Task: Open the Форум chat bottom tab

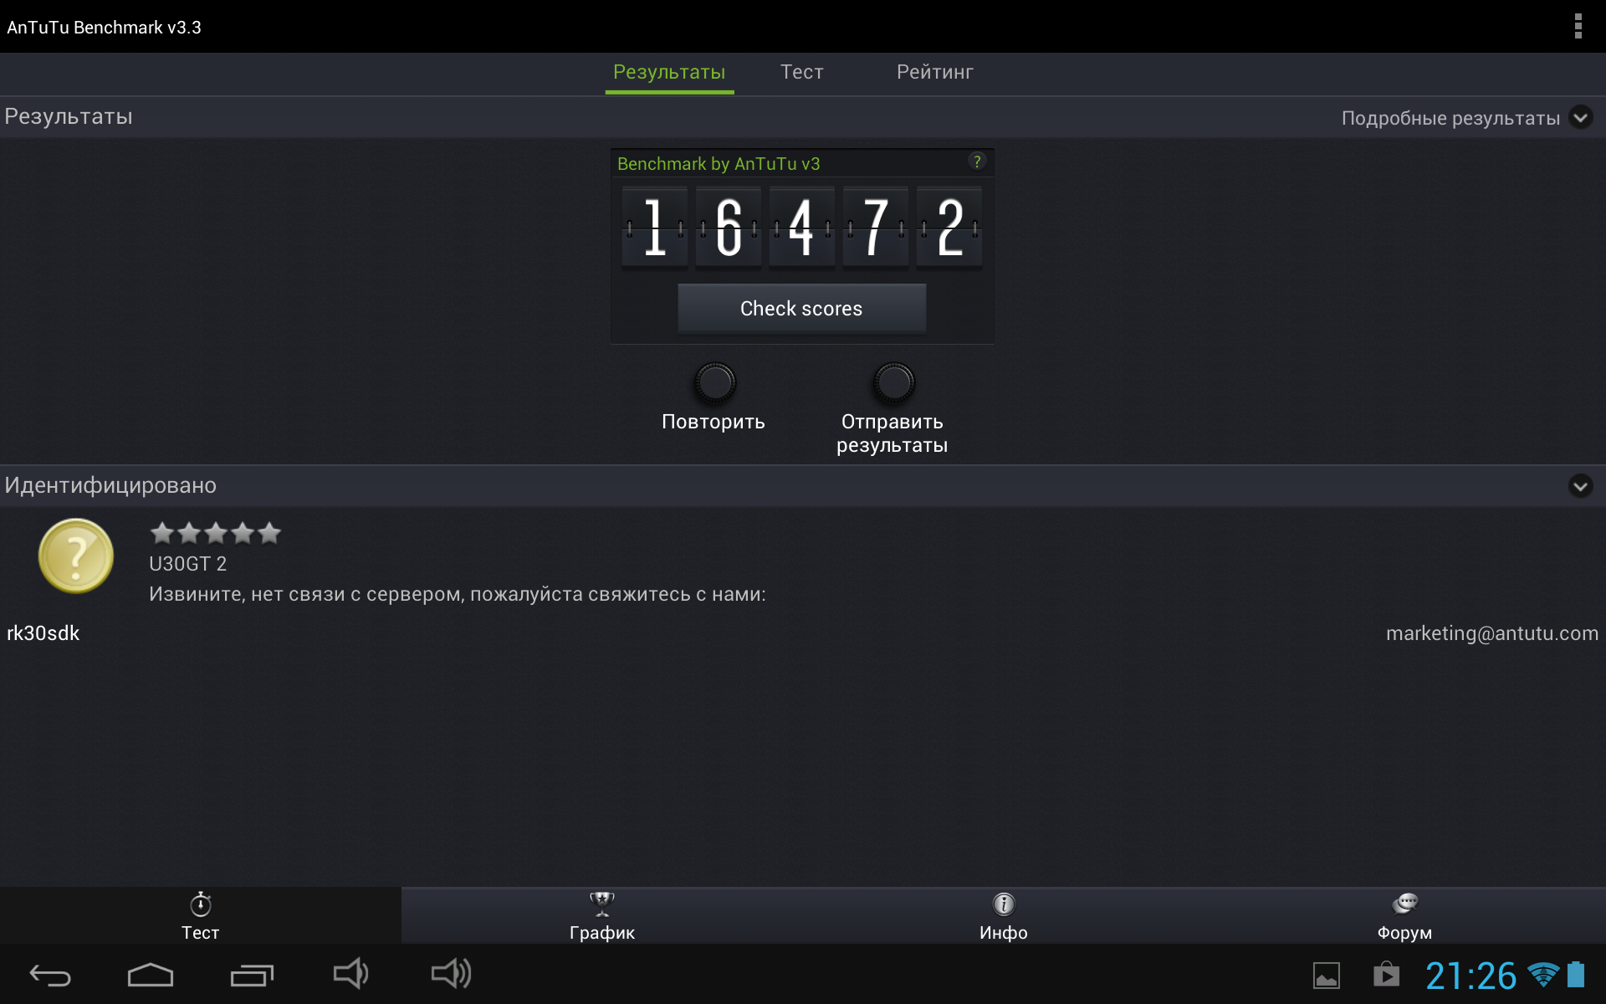Action: pos(1405,916)
